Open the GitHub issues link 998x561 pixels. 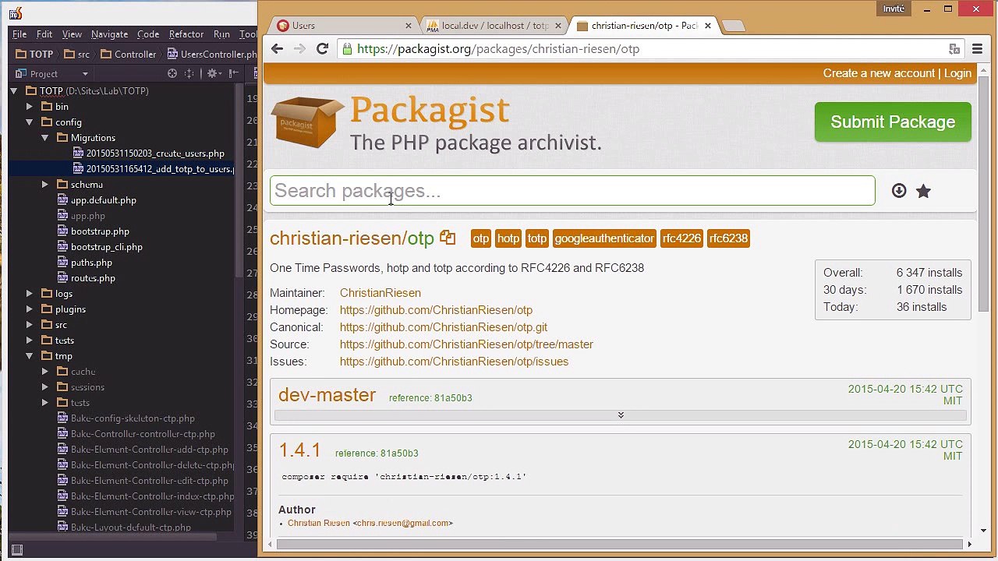[x=454, y=362]
